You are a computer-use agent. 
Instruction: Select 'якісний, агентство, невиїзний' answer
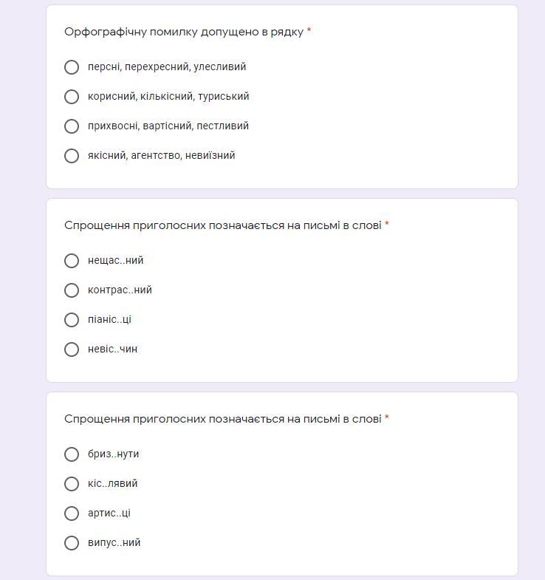[72, 156]
